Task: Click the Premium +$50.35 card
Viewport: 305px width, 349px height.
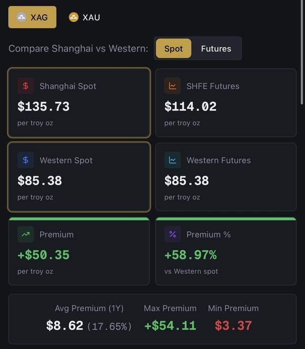Action: coord(79,252)
